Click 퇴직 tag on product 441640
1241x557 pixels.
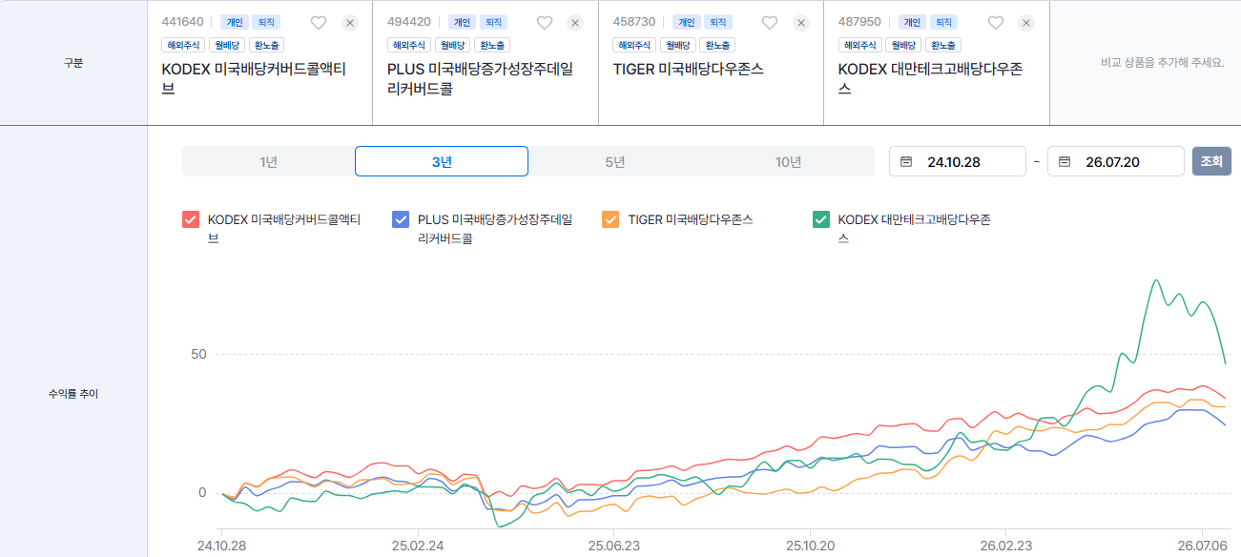point(266,22)
